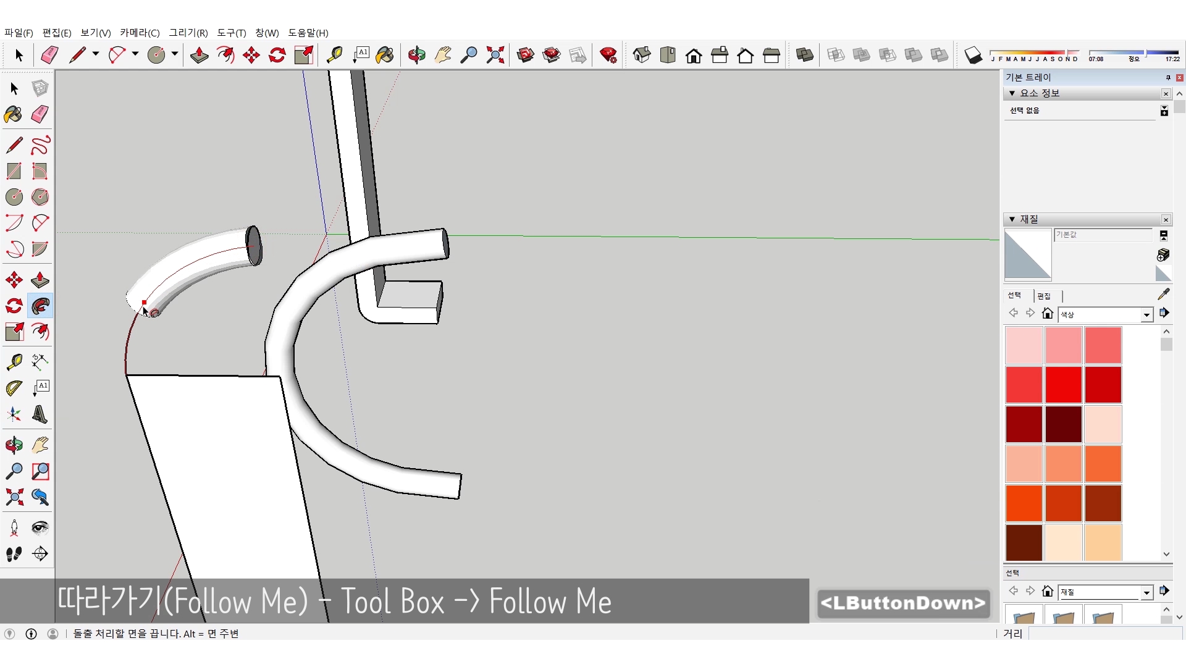Toggle the Look Around eye tool
1186x667 pixels.
(40, 527)
